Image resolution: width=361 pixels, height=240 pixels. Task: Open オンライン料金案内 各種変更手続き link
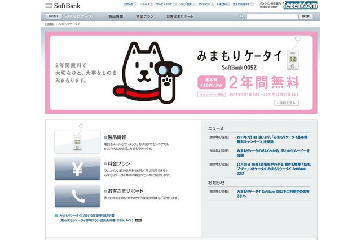[x=270, y=5]
